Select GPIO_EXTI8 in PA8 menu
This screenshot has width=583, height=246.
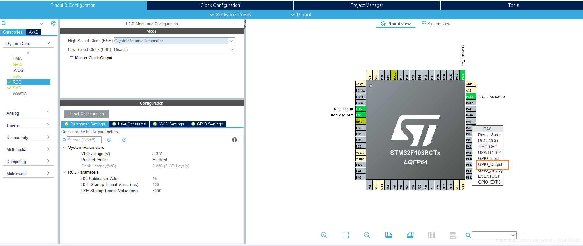489,182
